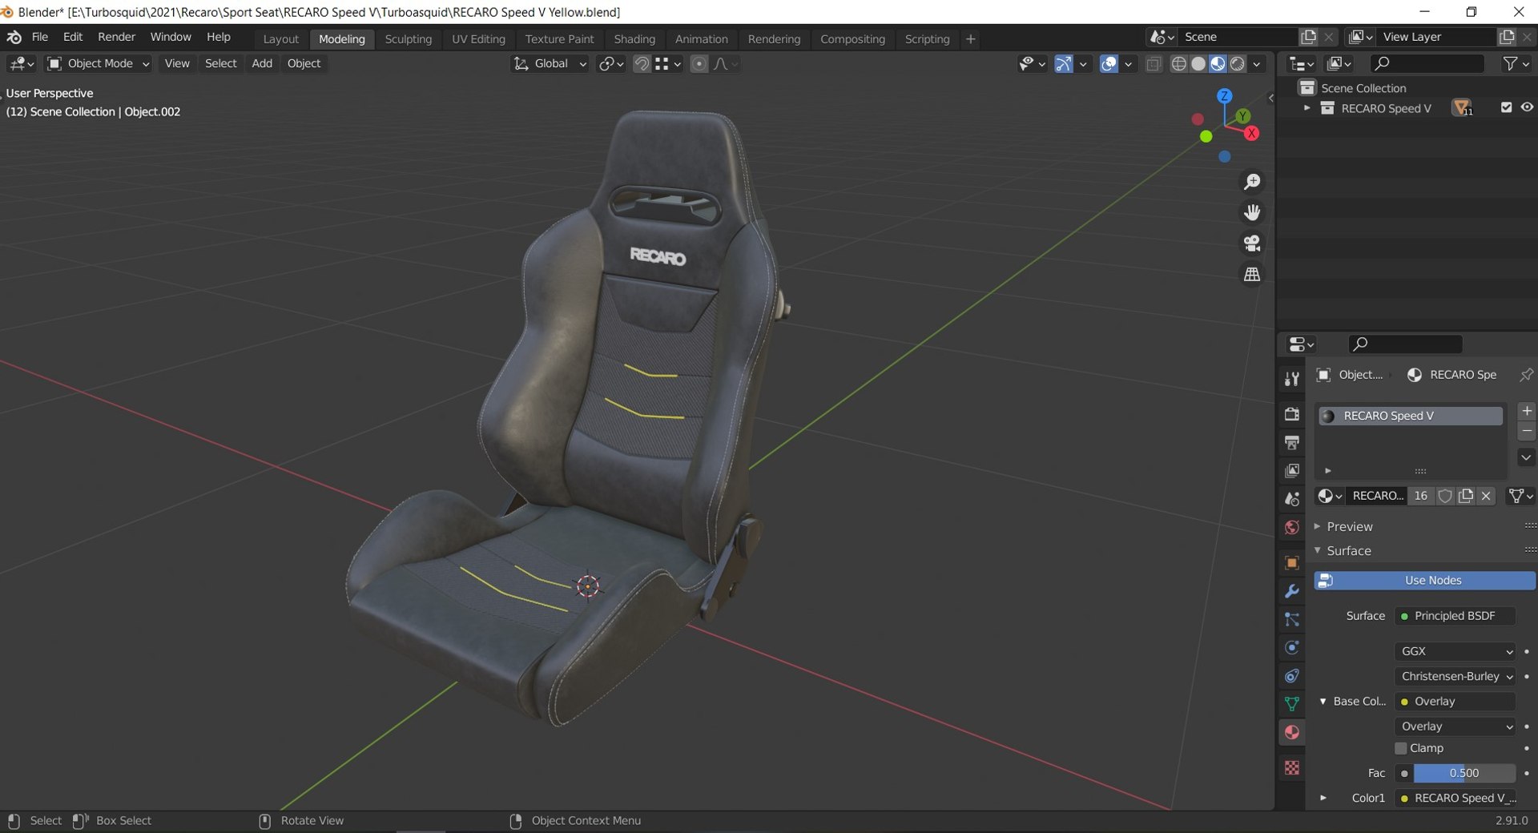This screenshot has width=1538, height=833.
Task: Open the Tool properties tab
Action: click(x=1291, y=379)
